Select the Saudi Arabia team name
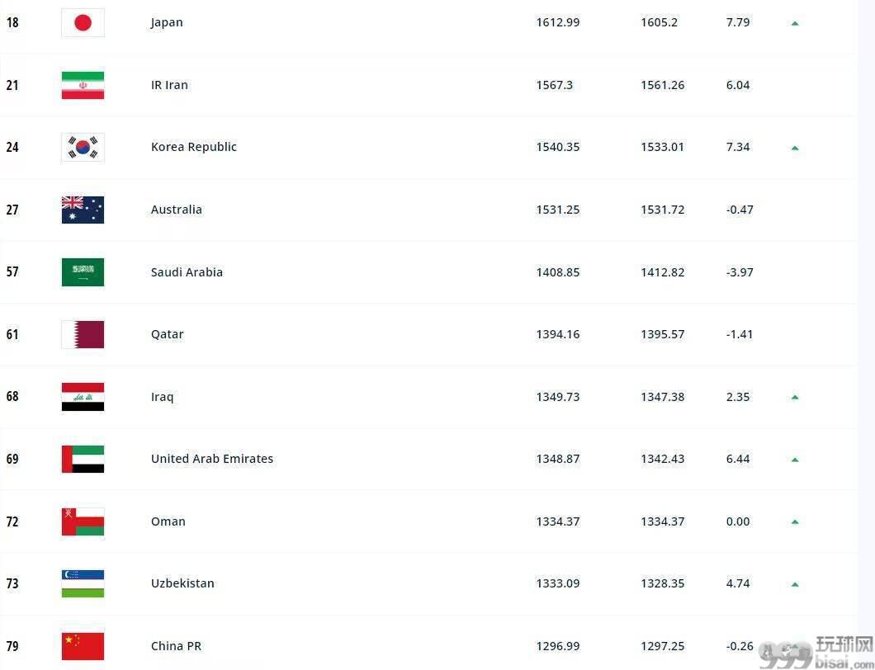Viewport: 875px width, 670px height. pos(187,272)
